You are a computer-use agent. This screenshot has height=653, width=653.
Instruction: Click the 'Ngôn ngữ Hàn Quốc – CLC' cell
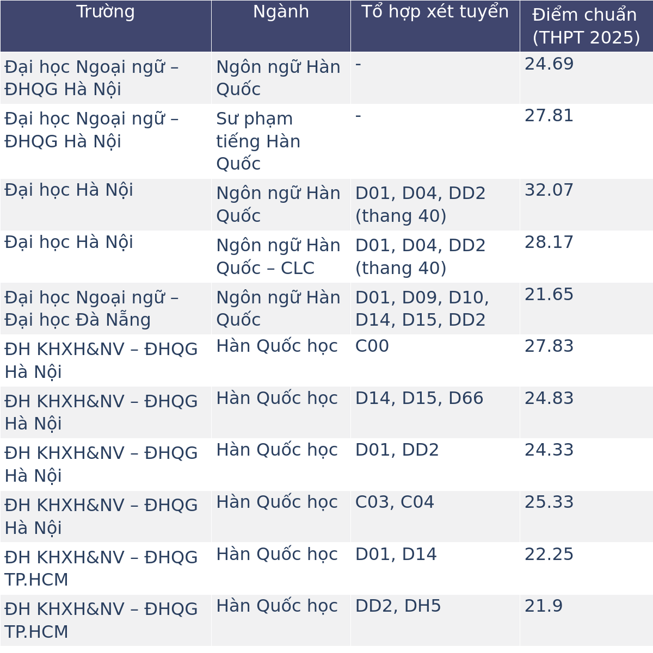(278, 257)
